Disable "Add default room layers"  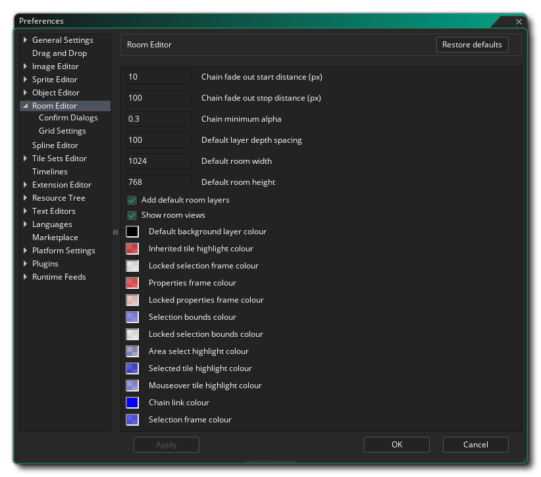click(132, 199)
